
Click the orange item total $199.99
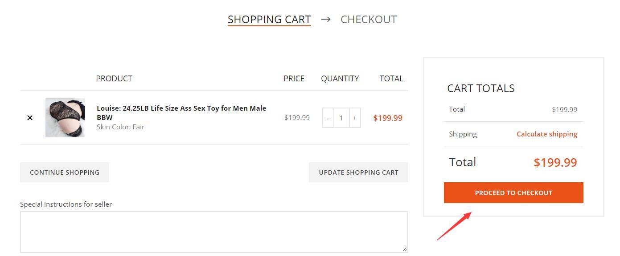[388, 118]
